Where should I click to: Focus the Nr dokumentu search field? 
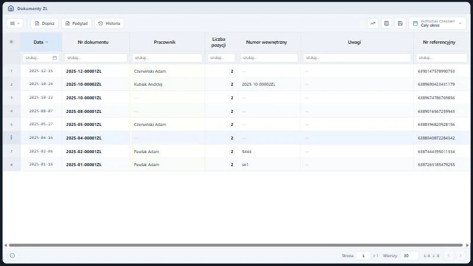(96, 57)
